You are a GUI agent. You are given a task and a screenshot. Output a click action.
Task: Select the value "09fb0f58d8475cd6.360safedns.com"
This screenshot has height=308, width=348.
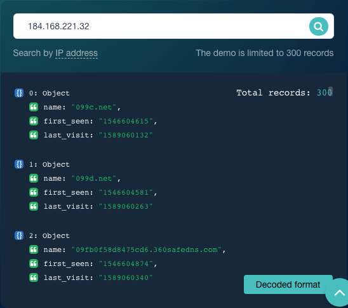pos(147,249)
